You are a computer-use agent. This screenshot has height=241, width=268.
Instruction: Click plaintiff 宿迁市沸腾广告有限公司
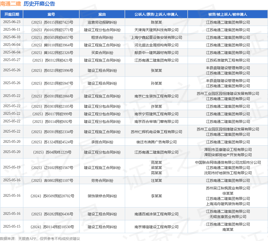click(x=157, y=142)
